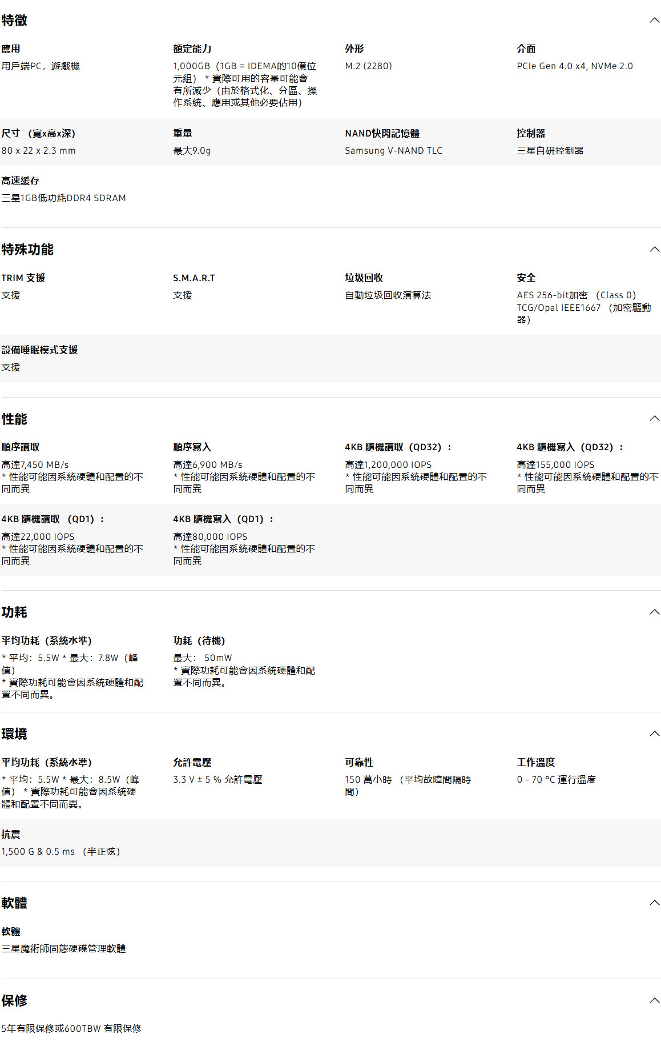Click the Samsung V-NAND TLC text
Image resolution: width=661 pixels, height=1054 pixels.
pos(393,151)
